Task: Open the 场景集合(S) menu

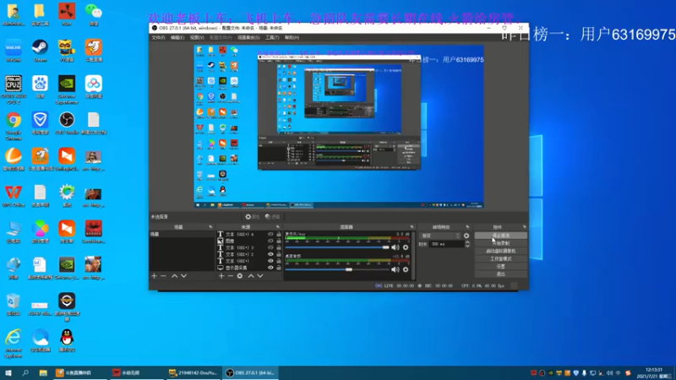Action: point(248,37)
